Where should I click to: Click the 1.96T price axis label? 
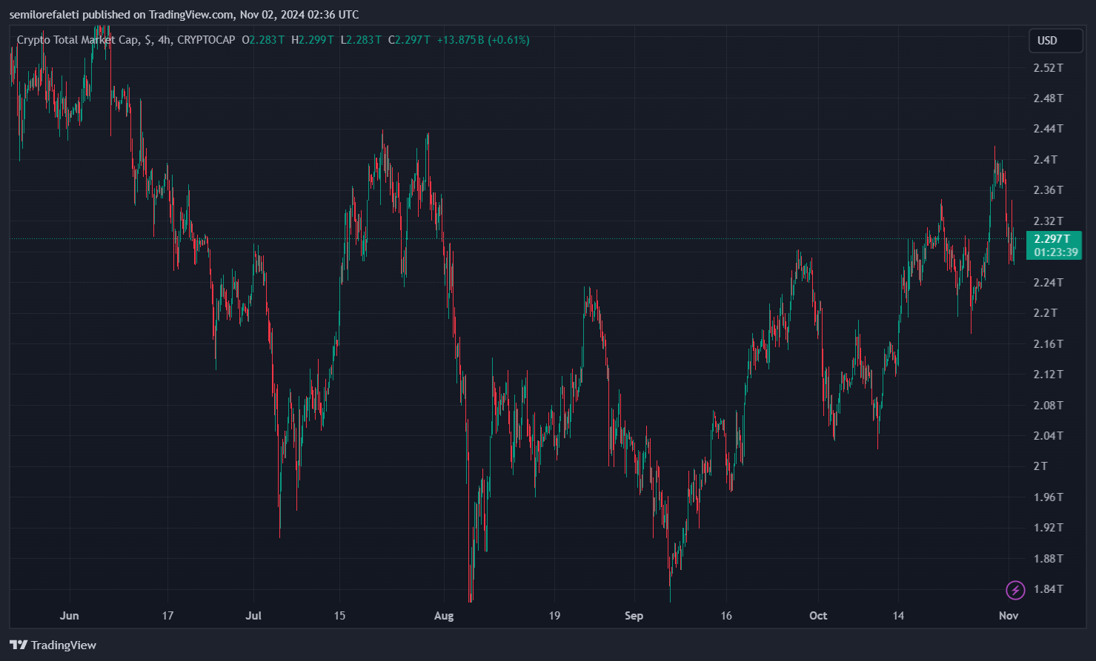(x=1049, y=497)
